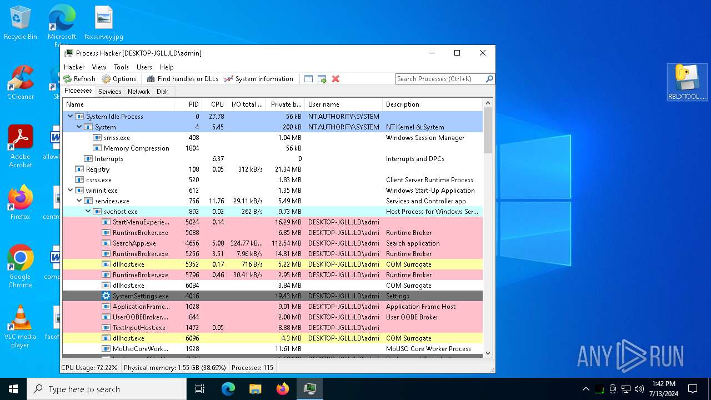711x400 pixels.
Task: Select the SearchApp.exe process
Action: [x=273, y=243]
